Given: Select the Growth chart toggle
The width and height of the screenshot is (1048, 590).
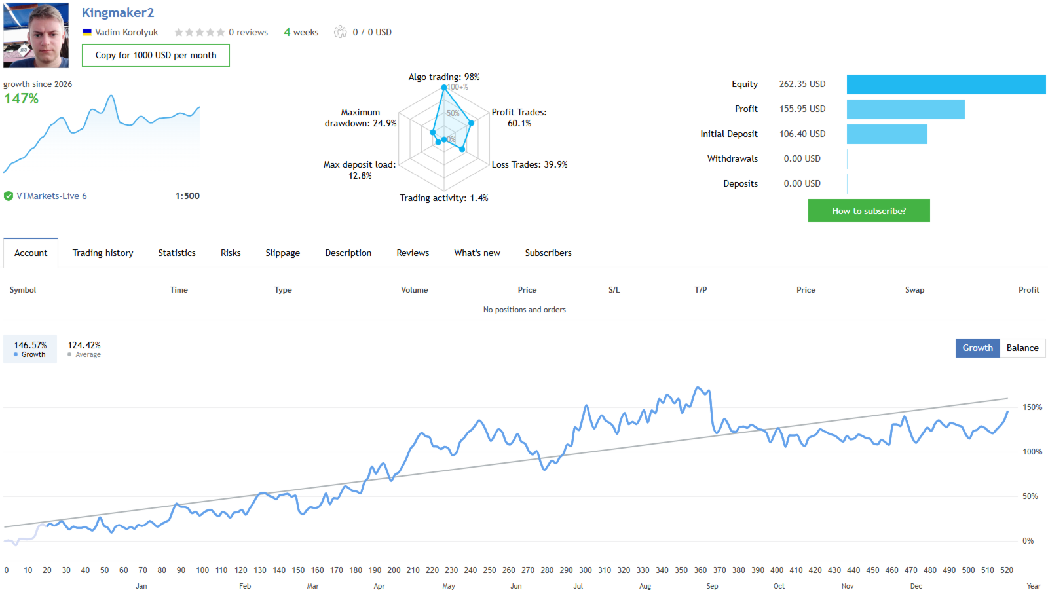Looking at the screenshot, I should 977,348.
